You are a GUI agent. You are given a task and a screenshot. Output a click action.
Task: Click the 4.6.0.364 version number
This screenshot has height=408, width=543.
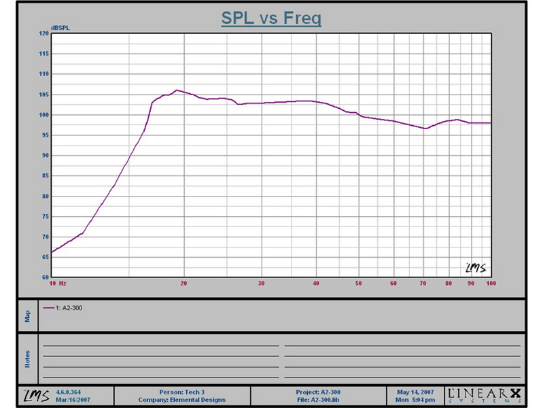coord(69,392)
